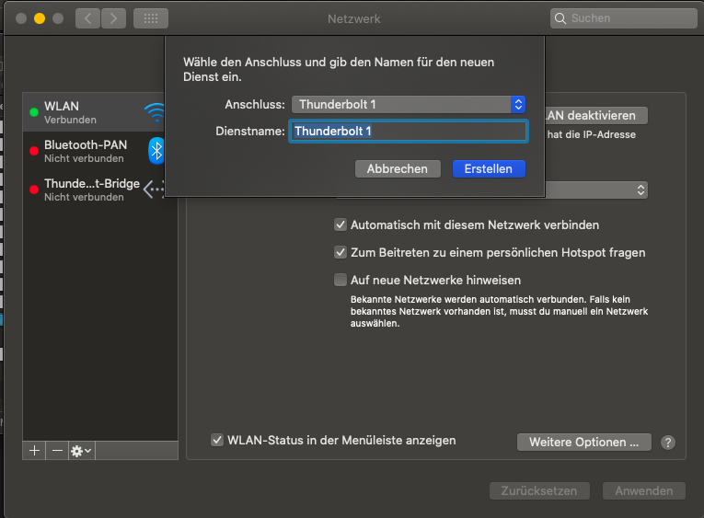Click the help question mark button
Image resolution: width=704 pixels, height=518 pixels.
coord(668,443)
